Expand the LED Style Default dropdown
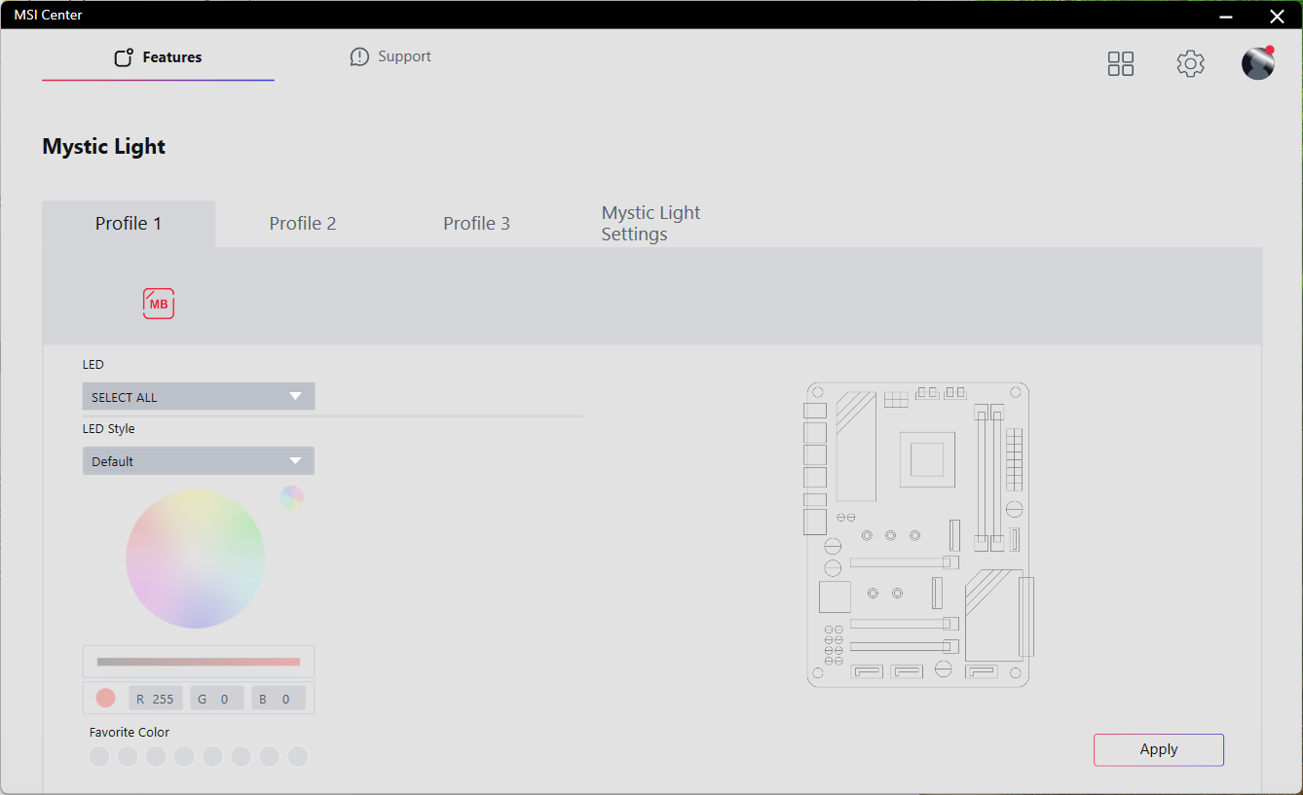The image size is (1303, 795). [199, 460]
